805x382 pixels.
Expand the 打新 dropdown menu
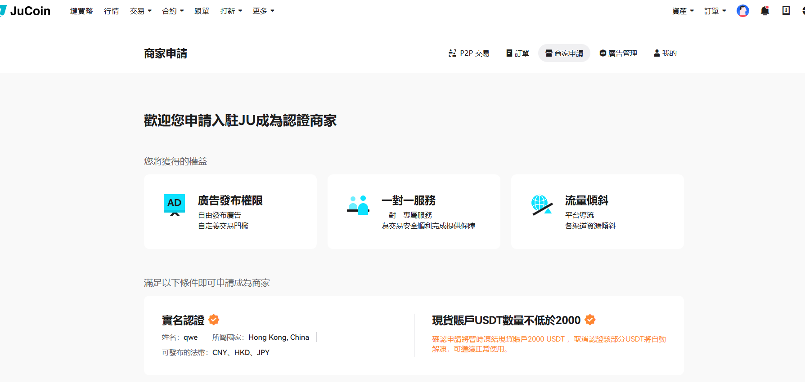(x=231, y=11)
